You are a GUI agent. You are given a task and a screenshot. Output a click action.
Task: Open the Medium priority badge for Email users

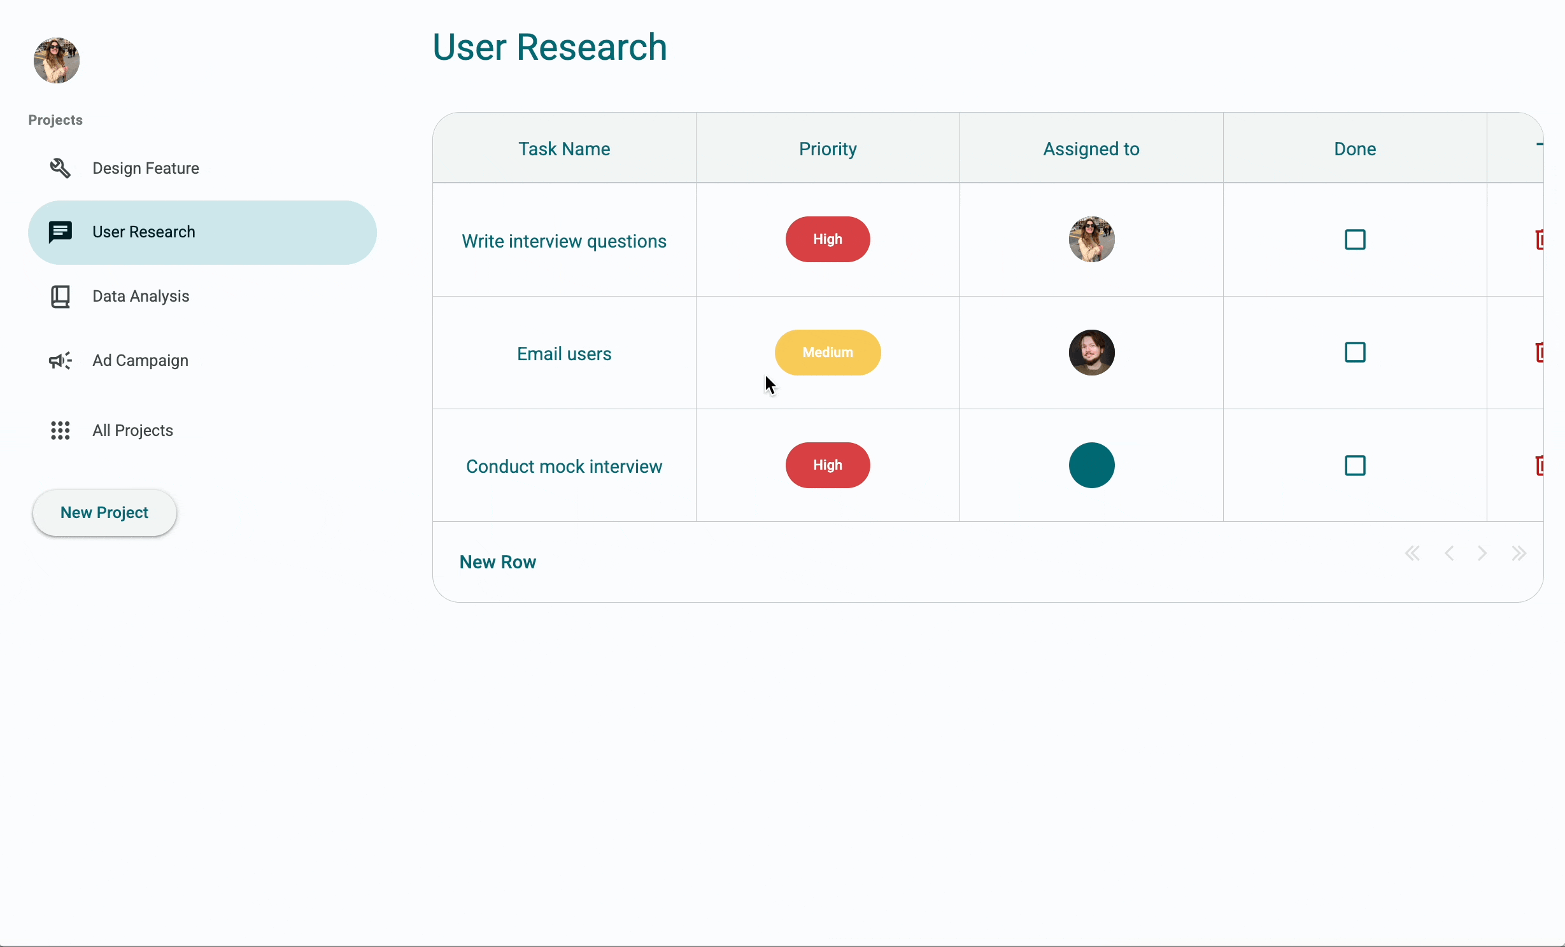(x=828, y=353)
